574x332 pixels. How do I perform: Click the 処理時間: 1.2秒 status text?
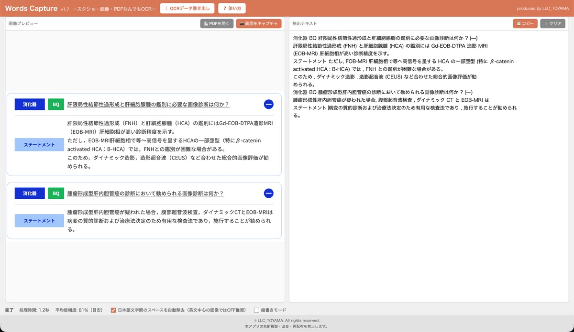(x=34, y=310)
